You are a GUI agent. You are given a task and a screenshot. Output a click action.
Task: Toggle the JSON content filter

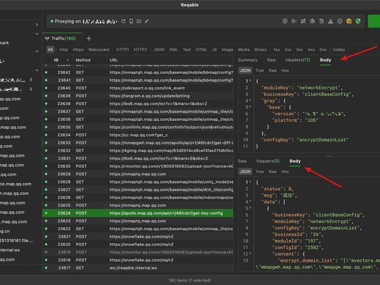point(159,49)
